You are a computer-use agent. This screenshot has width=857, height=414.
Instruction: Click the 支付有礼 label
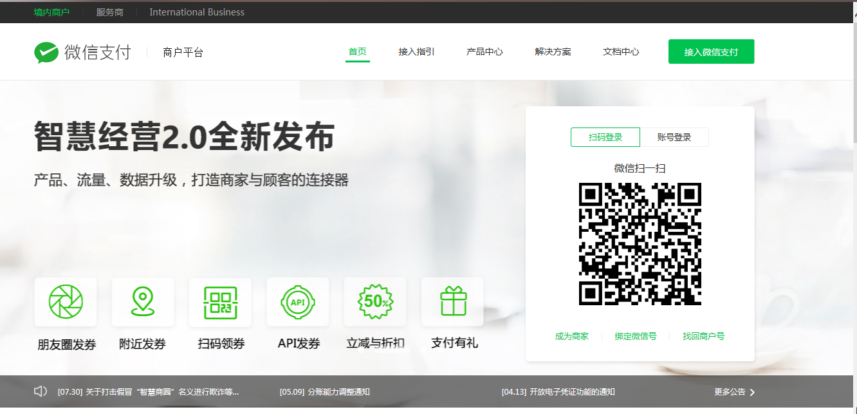point(454,343)
